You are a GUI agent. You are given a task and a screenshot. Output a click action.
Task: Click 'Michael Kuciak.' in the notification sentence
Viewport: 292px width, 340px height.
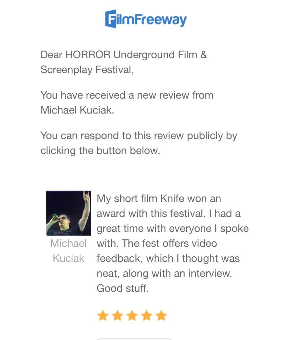[77, 110]
